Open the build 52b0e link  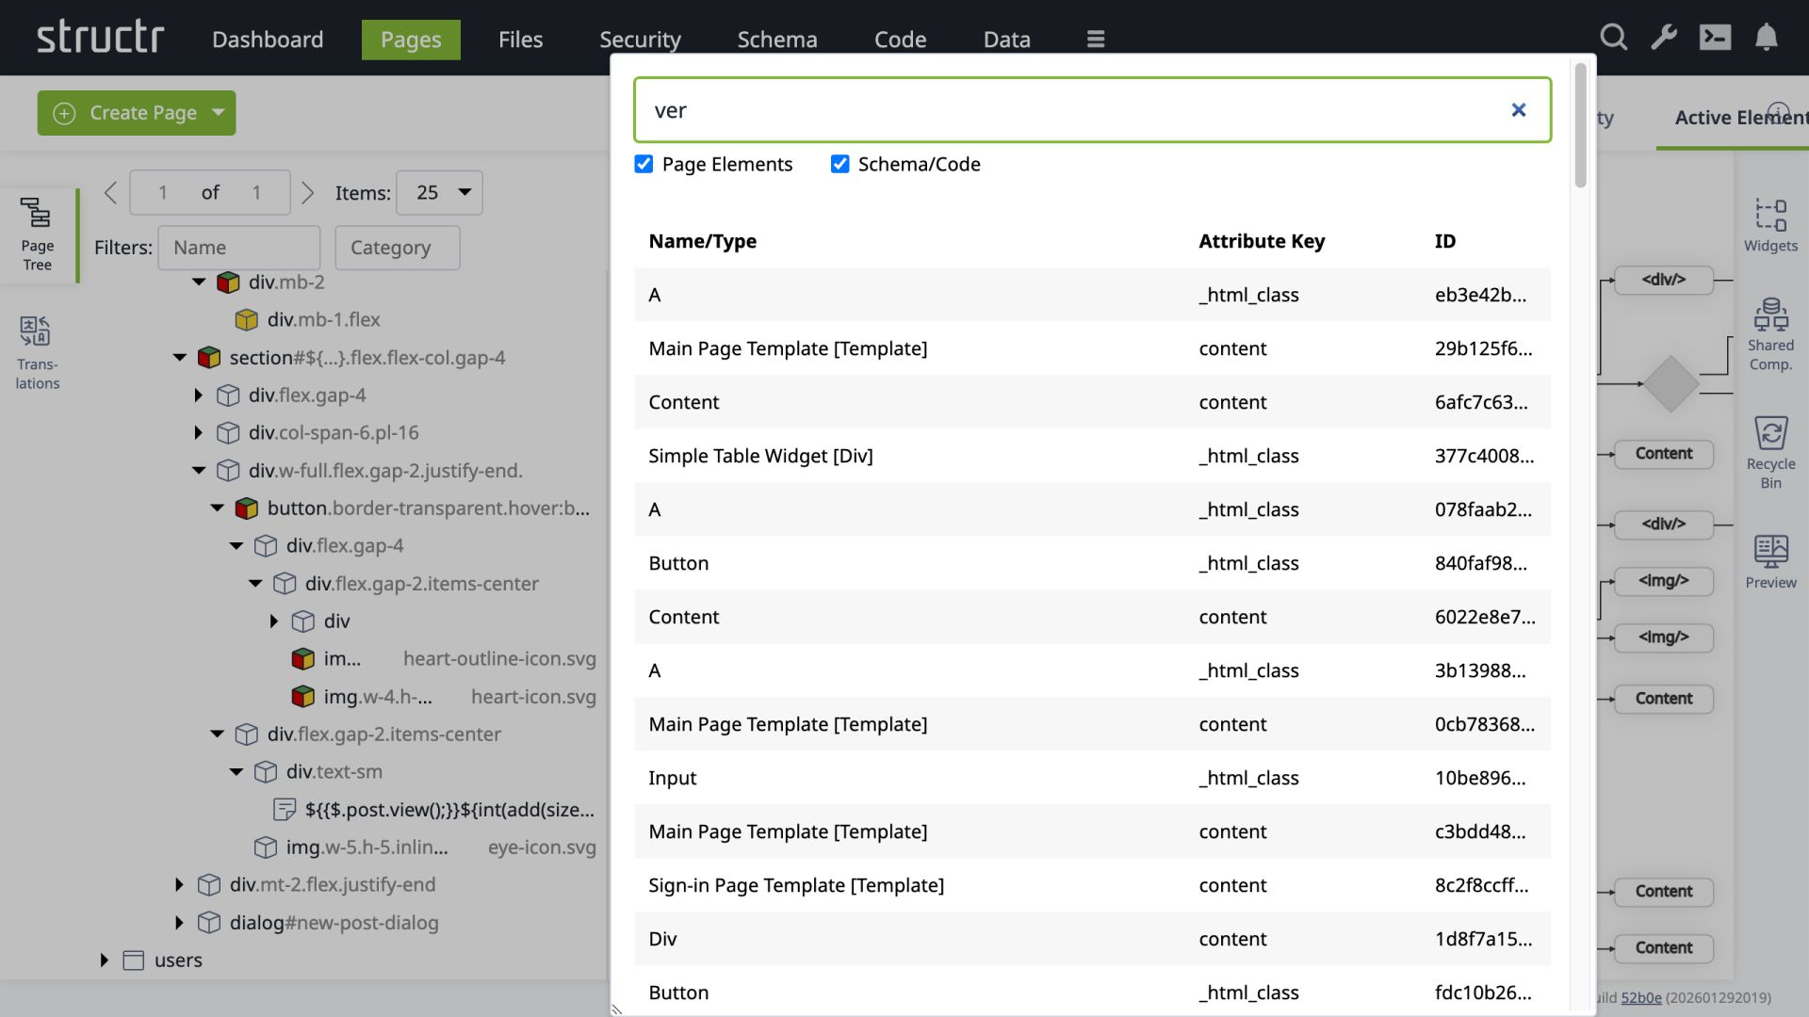pyautogui.click(x=1641, y=997)
